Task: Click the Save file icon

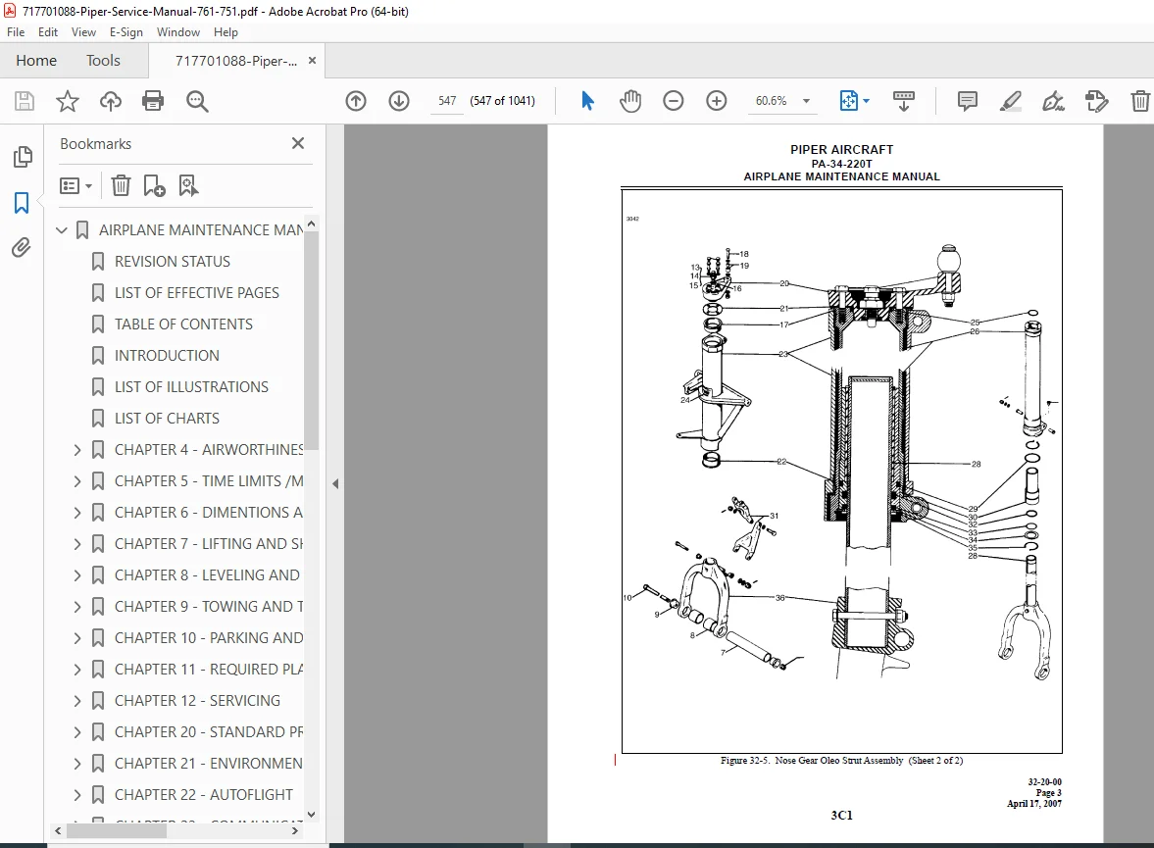Action: point(25,101)
